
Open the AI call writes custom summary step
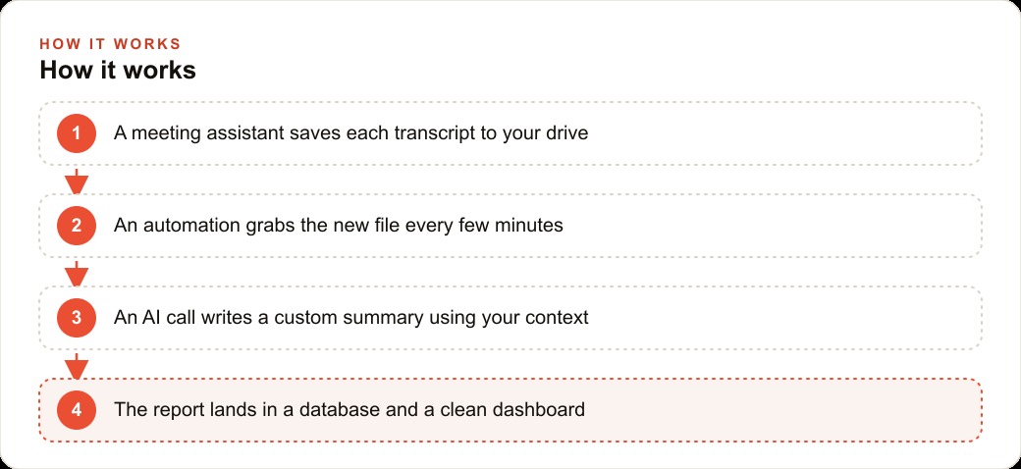click(x=510, y=318)
